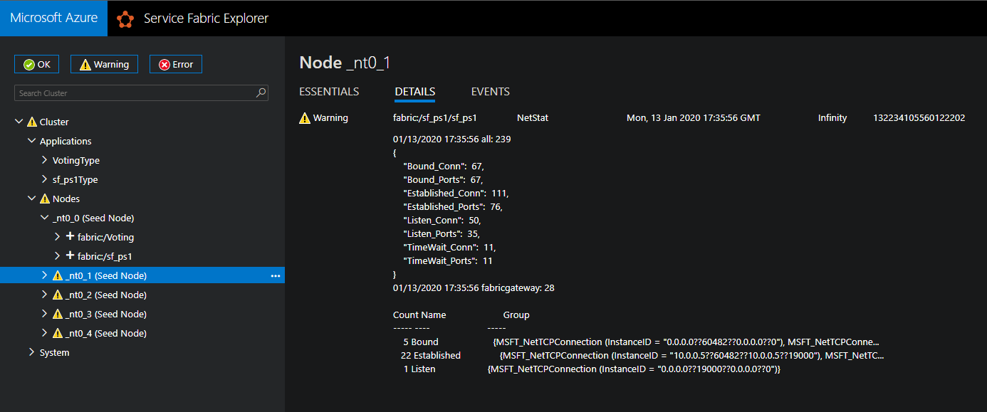Expand the VotingType application type
Image resolution: width=987 pixels, height=412 pixels.
click(44, 161)
